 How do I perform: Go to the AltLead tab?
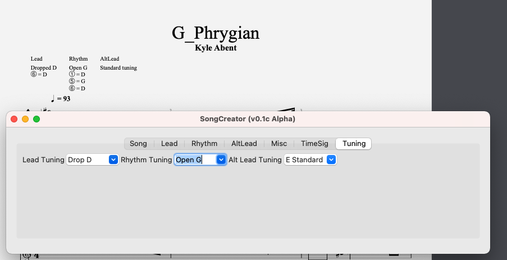(244, 144)
